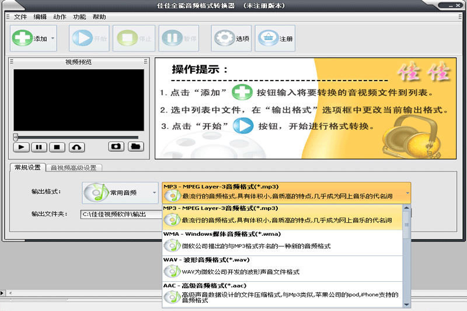The width and height of the screenshot is (467, 311).
Task: Click the 常用音频 music note icon
Action: click(96, 193)
